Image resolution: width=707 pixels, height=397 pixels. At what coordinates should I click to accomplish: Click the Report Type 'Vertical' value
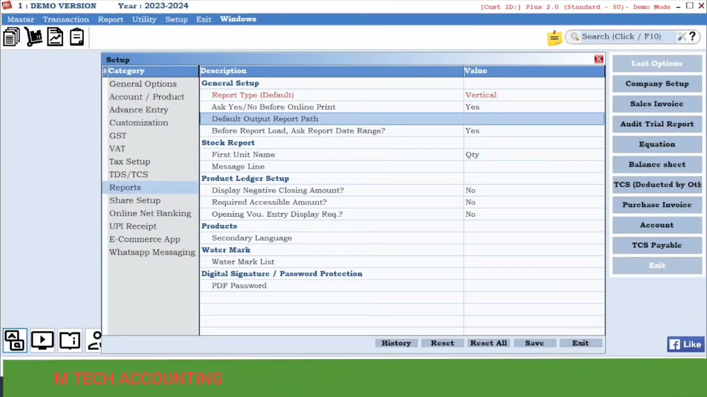[481, 95]
